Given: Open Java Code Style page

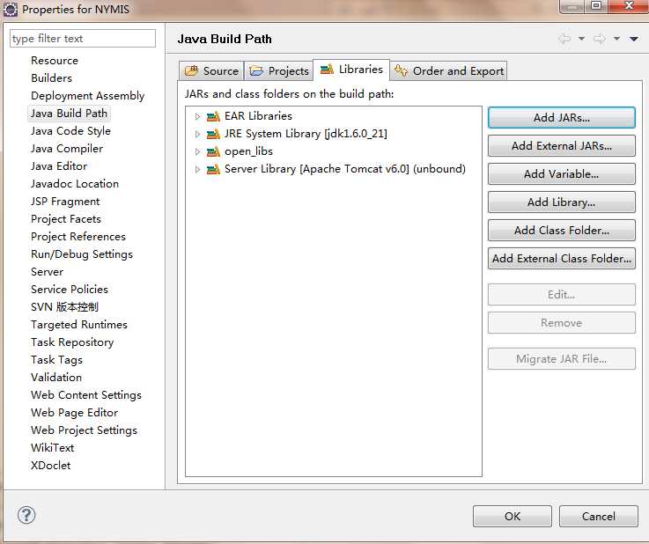Looking at the screenshot, I should pos(70,131).
